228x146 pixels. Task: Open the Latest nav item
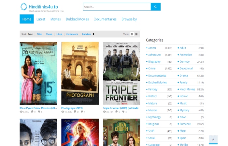pos(41,19)
